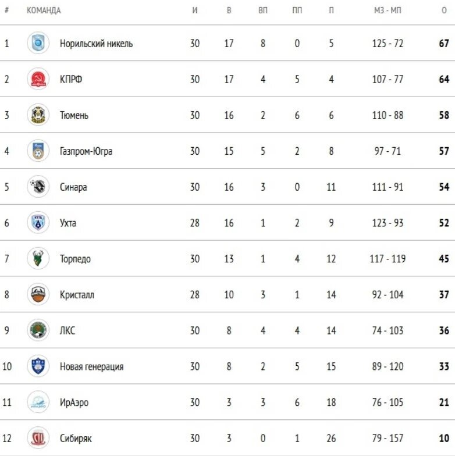
Task: Open the Ухта team shield logo
Action: coord(38,222)
